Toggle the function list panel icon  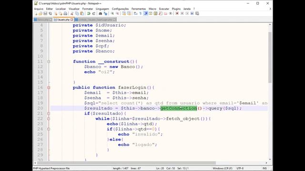pos(161,13)
